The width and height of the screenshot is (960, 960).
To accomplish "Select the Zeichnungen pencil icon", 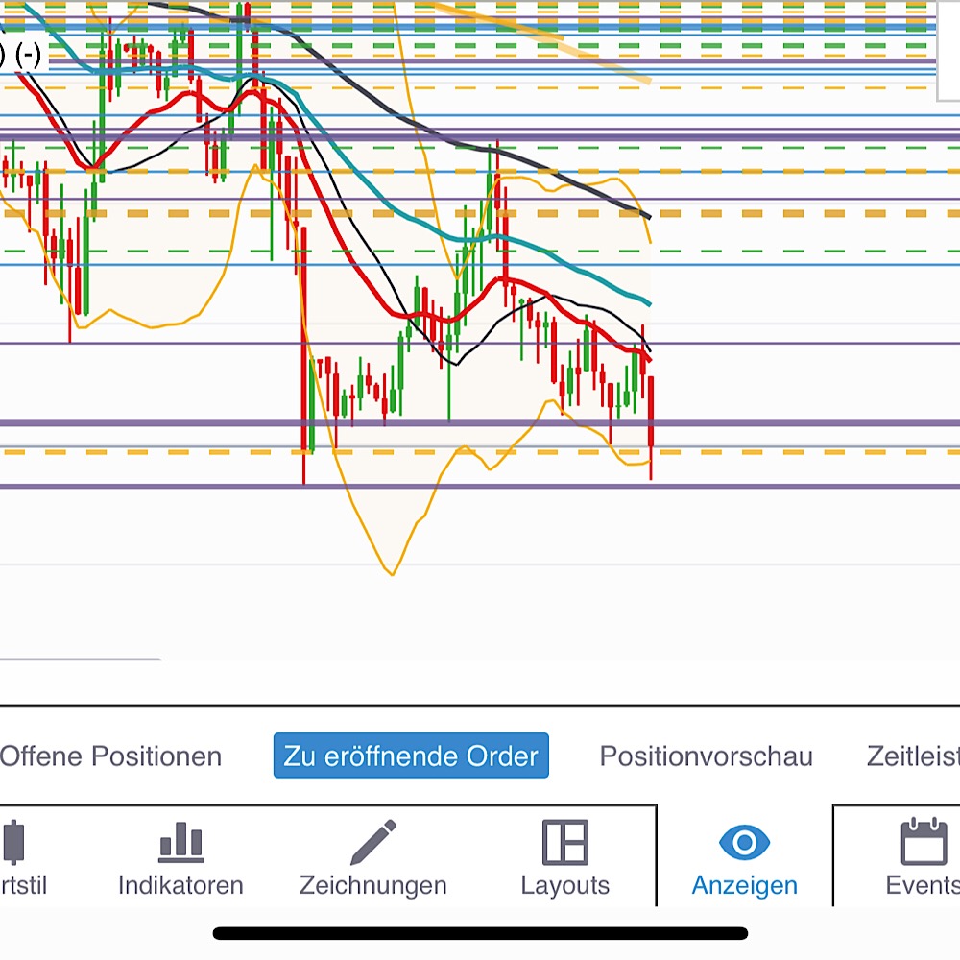I will 372,842.
